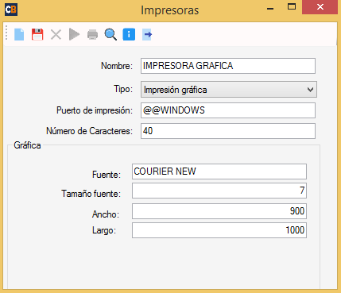The width and height of the screenshot is (341, 293).
Task: Maximize the Impresoras window
Action: (x=292, y=6)
